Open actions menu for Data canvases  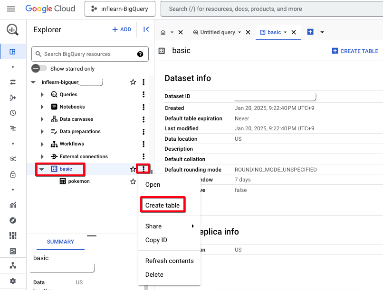tap(144, 119)
